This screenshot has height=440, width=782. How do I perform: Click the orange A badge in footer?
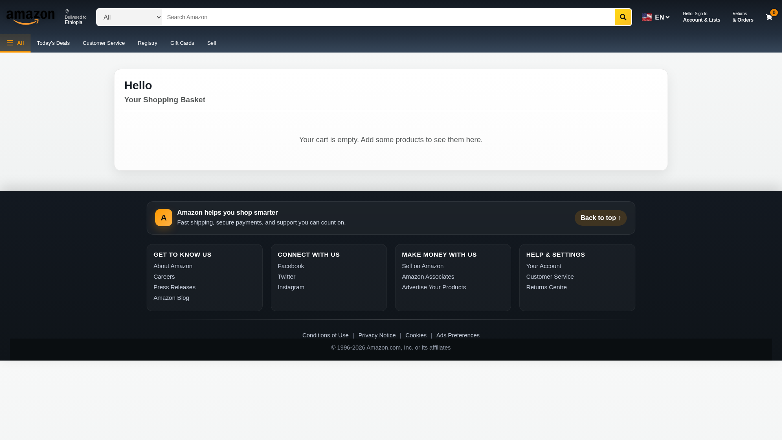(164, 218)
